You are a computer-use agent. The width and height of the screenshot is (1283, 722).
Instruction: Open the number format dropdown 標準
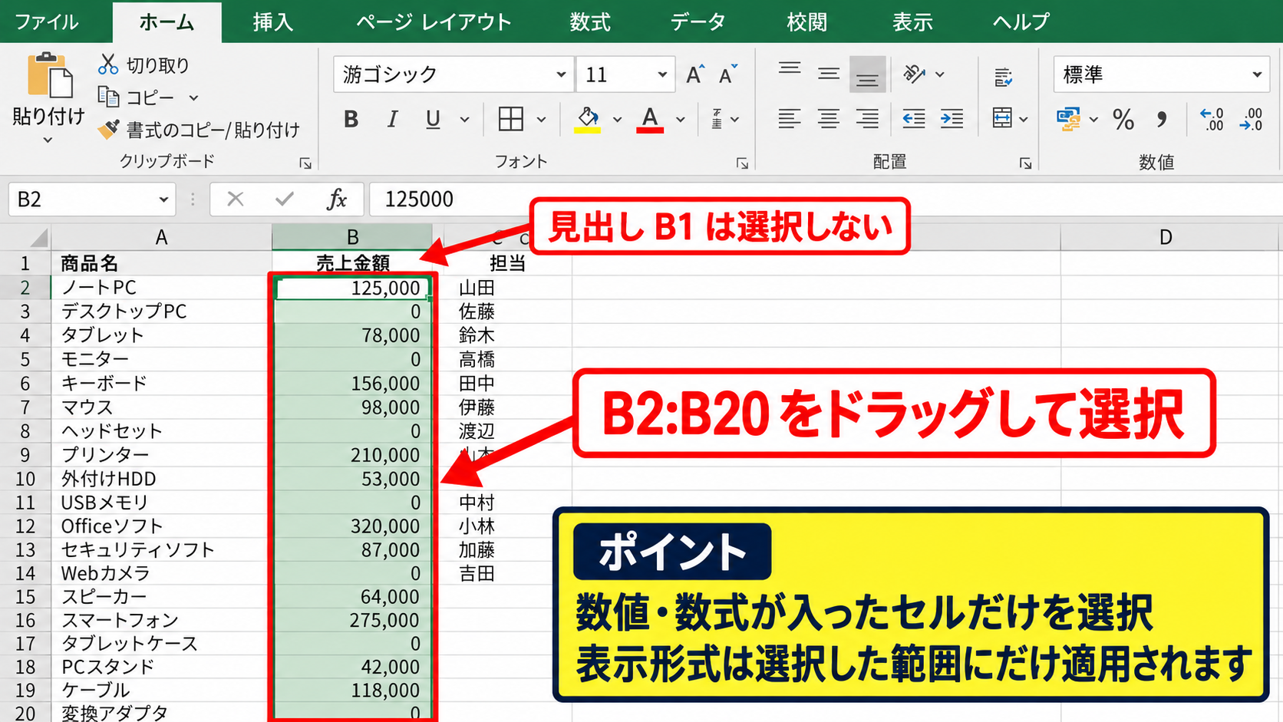pos(1256,74)
